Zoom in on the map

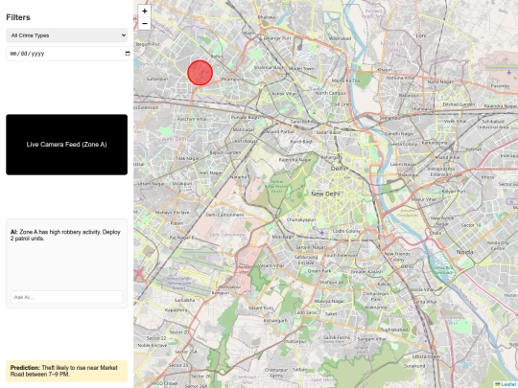(144, 11)
